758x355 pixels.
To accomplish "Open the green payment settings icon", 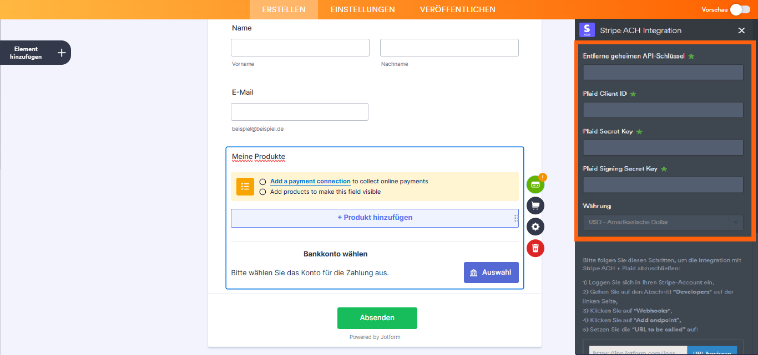I will pyautogui.click(x=535, y=184).
